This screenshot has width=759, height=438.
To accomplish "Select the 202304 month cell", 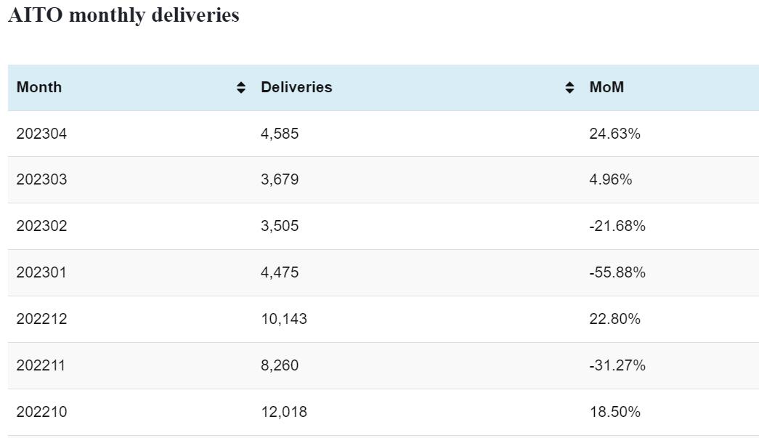I will click(x=41, y=134).
